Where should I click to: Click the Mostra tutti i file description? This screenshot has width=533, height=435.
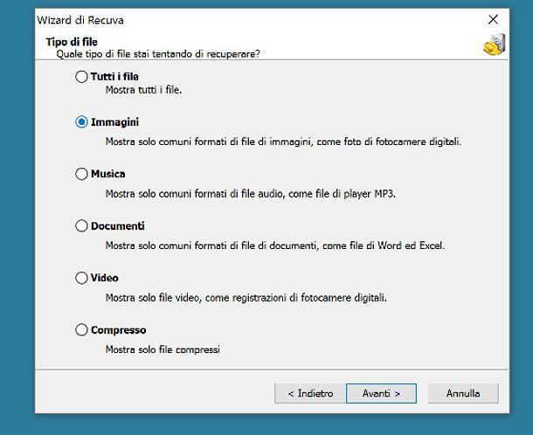[143, 90]
